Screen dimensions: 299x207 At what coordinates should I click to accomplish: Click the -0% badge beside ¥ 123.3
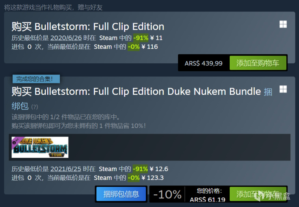click(x=134, y=177)
